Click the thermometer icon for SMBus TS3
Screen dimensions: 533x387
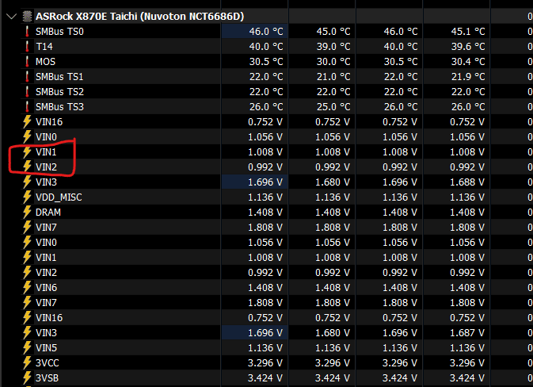click(x=27, y=107)
